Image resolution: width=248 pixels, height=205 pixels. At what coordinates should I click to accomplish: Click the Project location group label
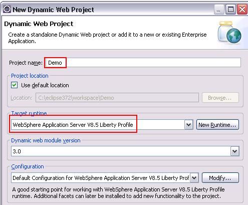(x=30, y=76)
